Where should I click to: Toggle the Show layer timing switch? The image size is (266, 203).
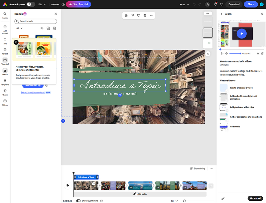pos(78,201)
